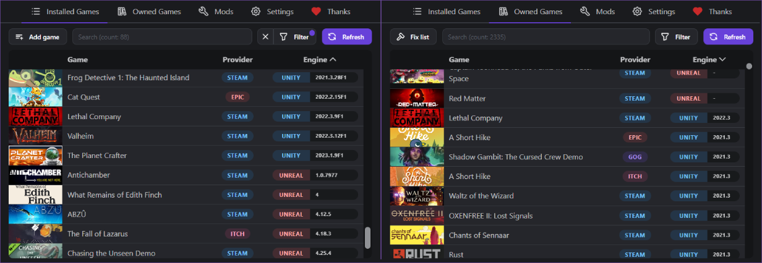The image size is (762, 263).
Task: Click UNITY engine badge for Valheim
Action: [x=291, y=136]
